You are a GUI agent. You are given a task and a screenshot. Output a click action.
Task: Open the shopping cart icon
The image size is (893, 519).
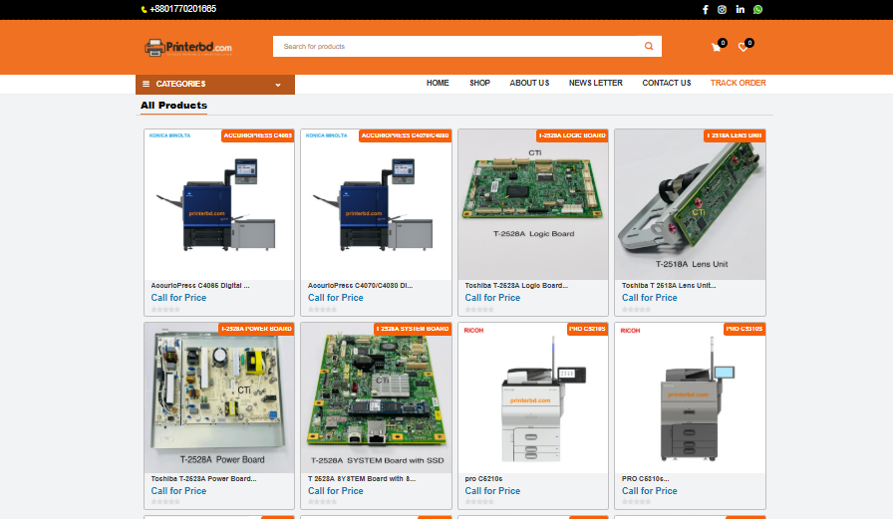716,47
